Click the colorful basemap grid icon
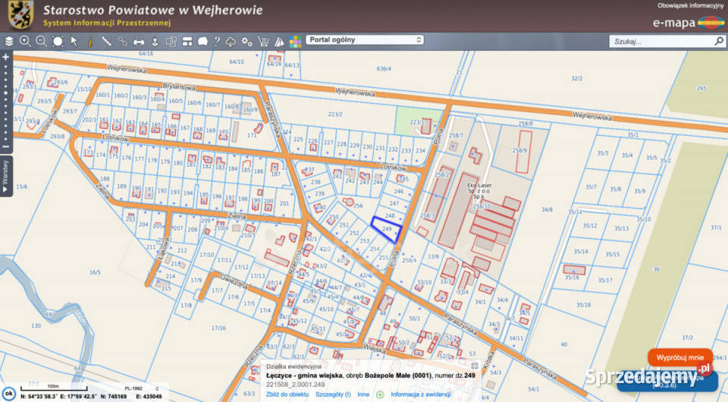Viewport: 728px width, 402px height. click(x=295, y=41)
